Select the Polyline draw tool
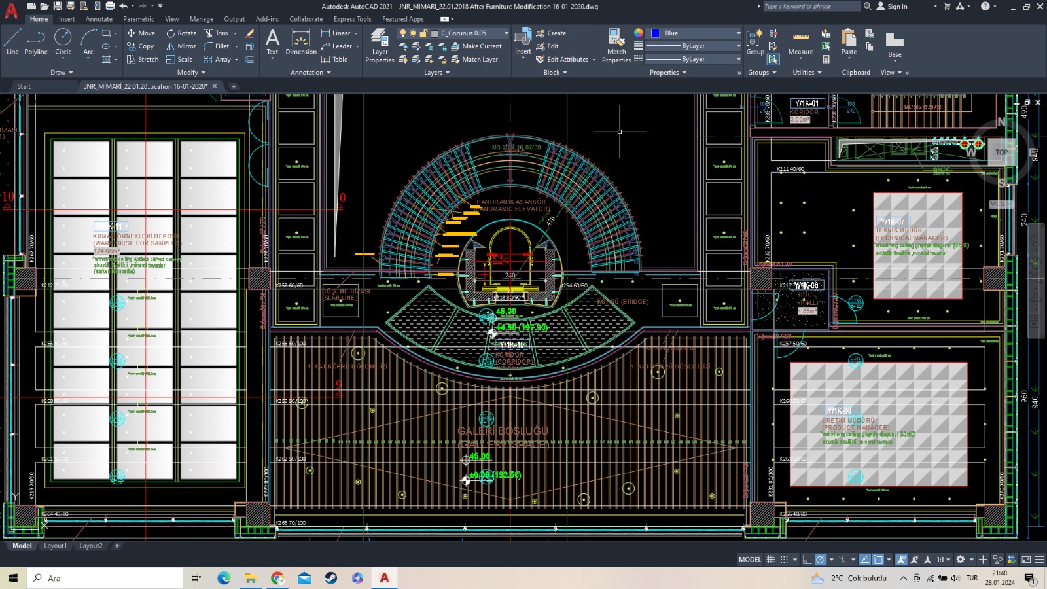The image size is (1047, 589). coord(36,42)
